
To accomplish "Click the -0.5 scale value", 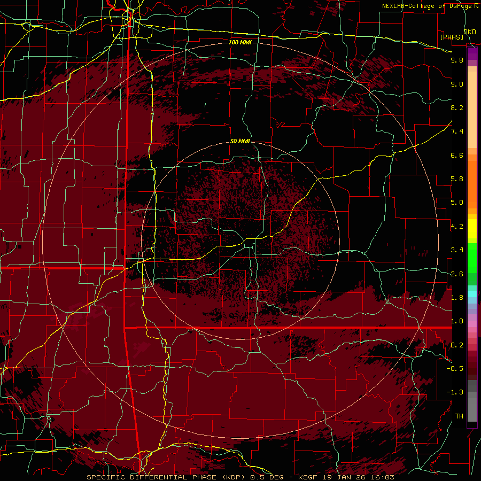I will point(455,369).
